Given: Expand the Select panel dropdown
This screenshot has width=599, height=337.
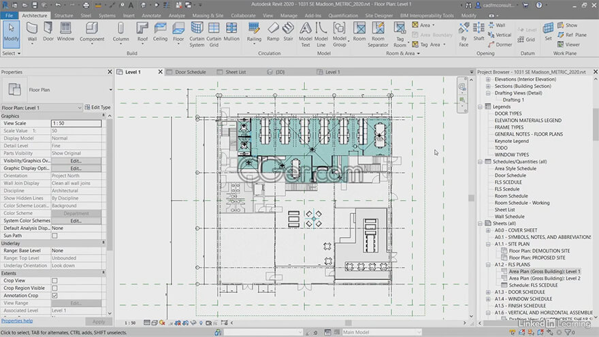Looking at the screenshot, I should pyautogui.click(x=11, y=54).
